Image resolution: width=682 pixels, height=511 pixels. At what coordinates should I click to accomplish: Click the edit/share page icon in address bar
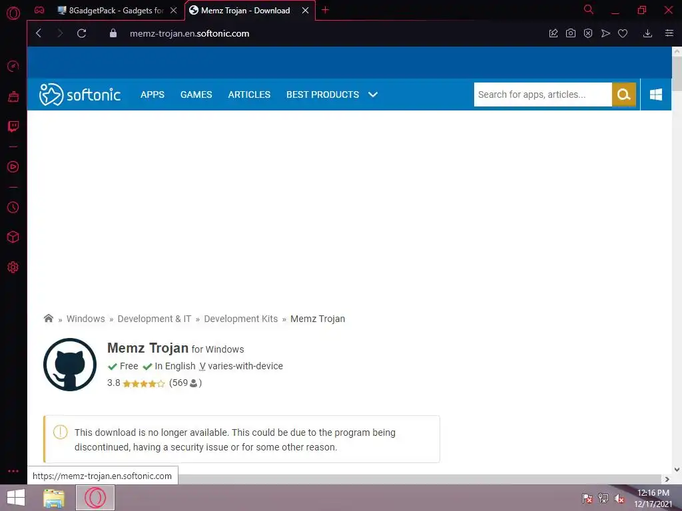click(553, 33)
